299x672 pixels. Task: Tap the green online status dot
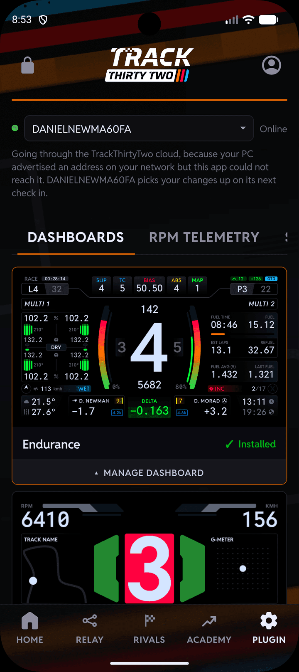coord(15,128)
